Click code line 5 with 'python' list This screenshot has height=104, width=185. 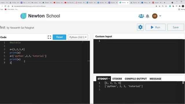(x=28, y=56)
